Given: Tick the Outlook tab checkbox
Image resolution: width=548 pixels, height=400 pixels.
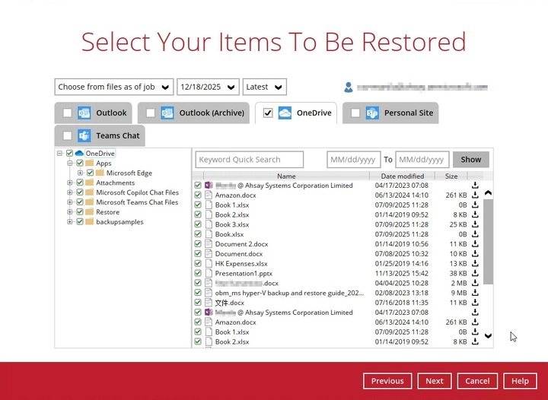Looking at the screenshot, I should pyautogui.click(x=68, y=113).
